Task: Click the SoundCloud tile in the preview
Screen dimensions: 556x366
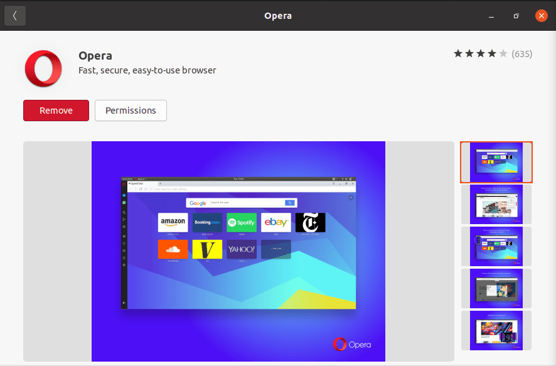Action: 172,249
